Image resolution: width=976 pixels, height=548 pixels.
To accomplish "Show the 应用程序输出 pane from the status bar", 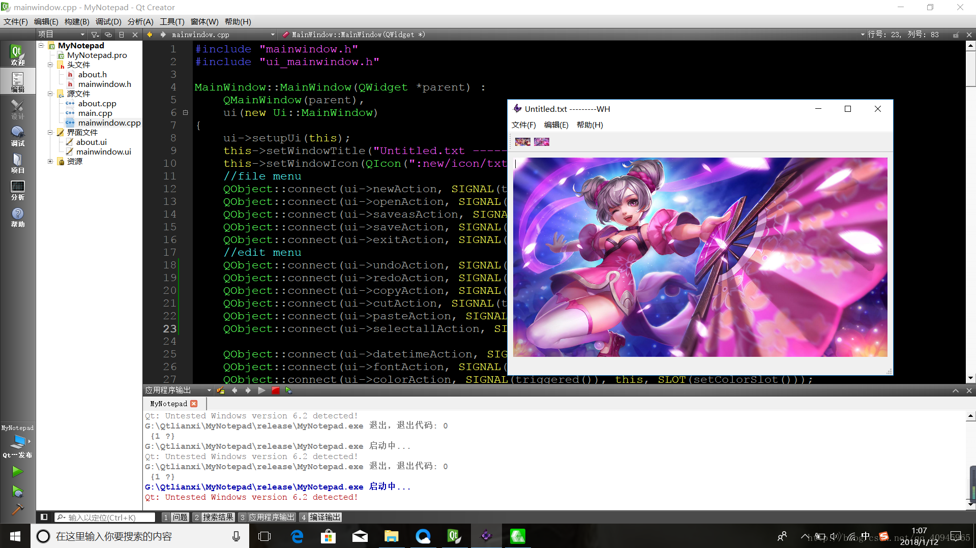I will 268,517.
